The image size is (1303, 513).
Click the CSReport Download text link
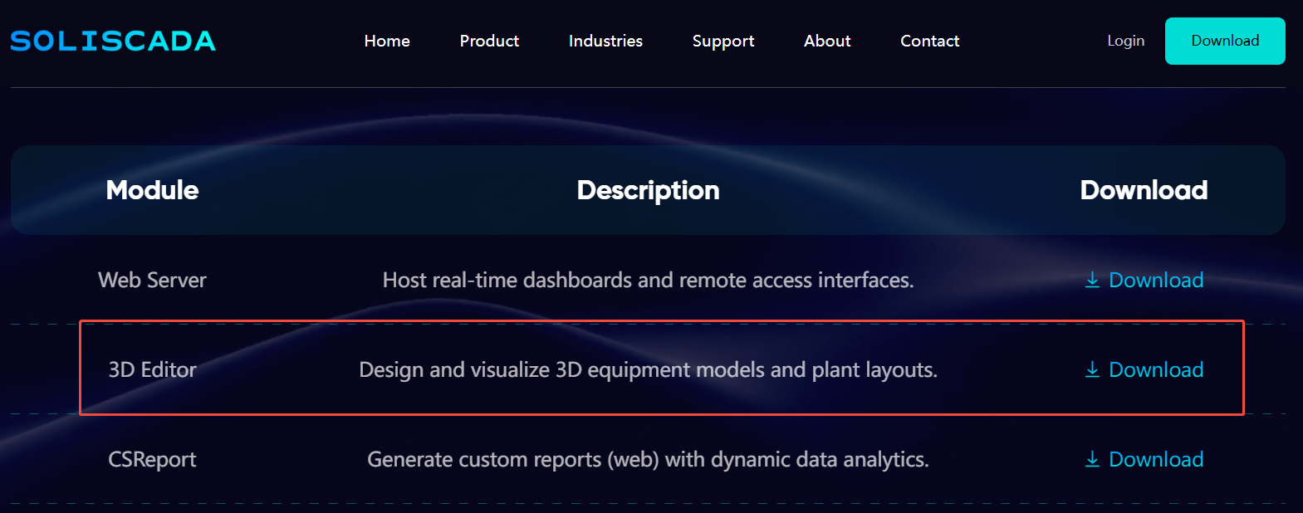(x=1155, y=459)
